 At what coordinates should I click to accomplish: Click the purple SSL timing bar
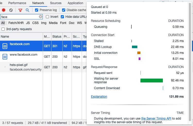[139, 59]
